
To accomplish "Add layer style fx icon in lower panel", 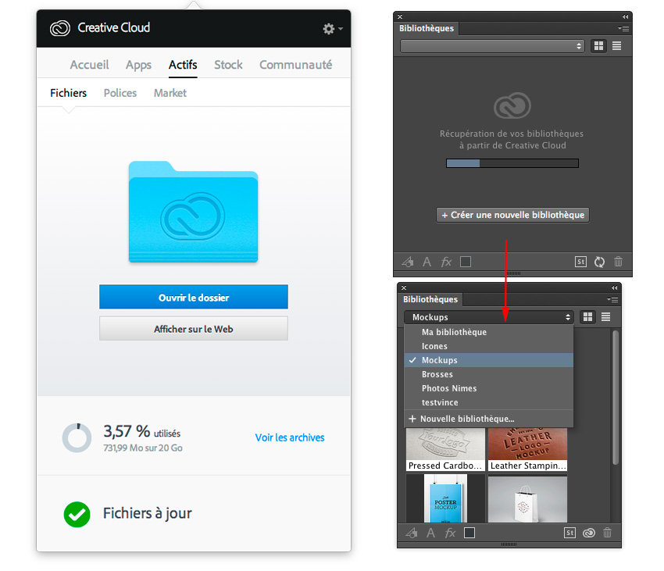I will coord(450,533).
